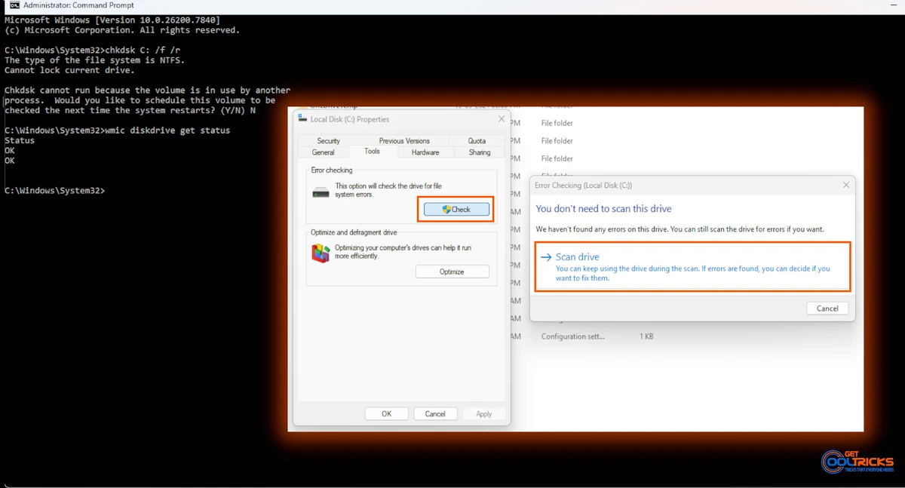Viewport: 905px width, 488px height.
Task: Click Cancel in Error Checking dialog
Action: 827,308
